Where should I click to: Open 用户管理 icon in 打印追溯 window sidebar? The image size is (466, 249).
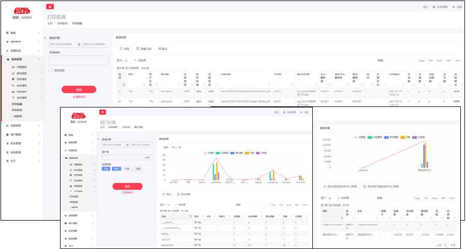pos(7,135)
